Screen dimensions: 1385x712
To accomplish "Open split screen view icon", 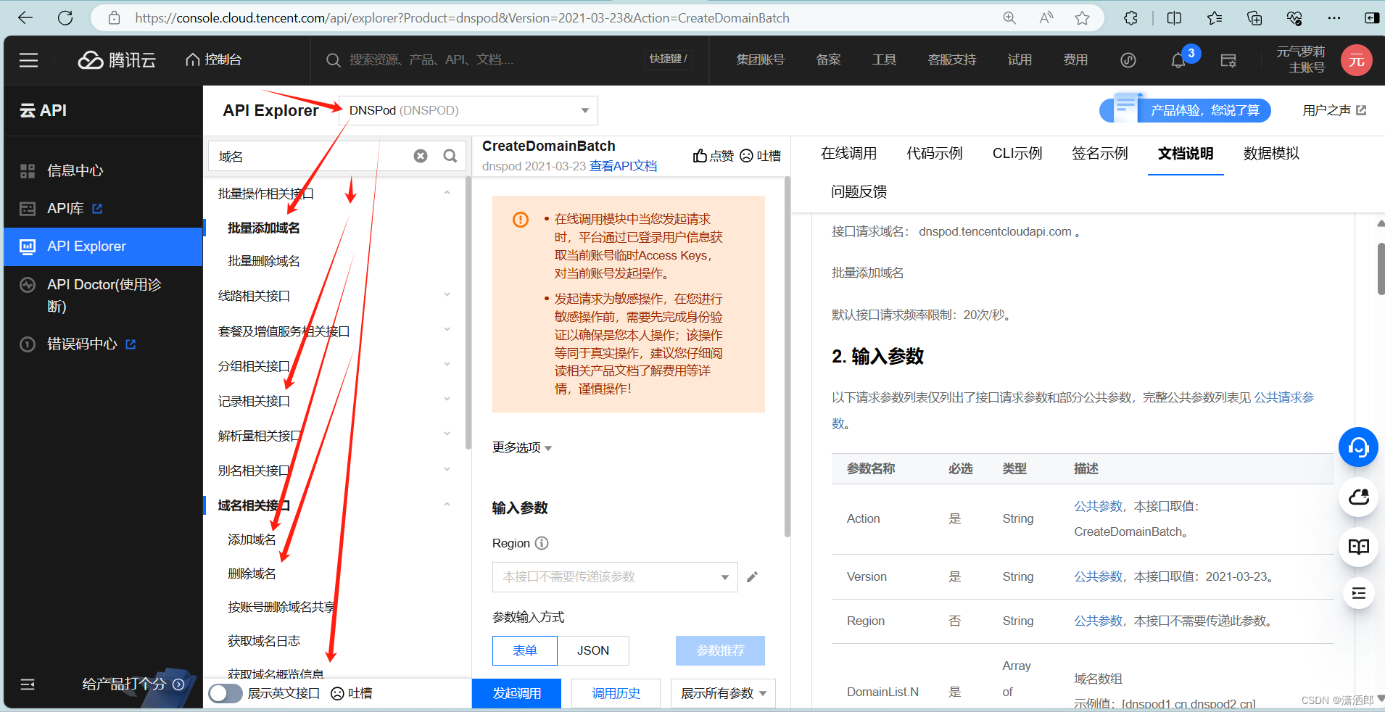I will point(1175,18).
